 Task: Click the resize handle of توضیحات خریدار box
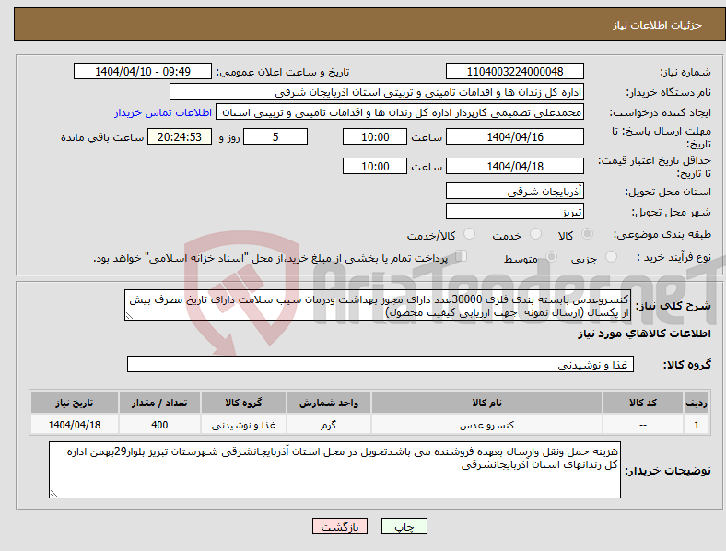point(53,494)
